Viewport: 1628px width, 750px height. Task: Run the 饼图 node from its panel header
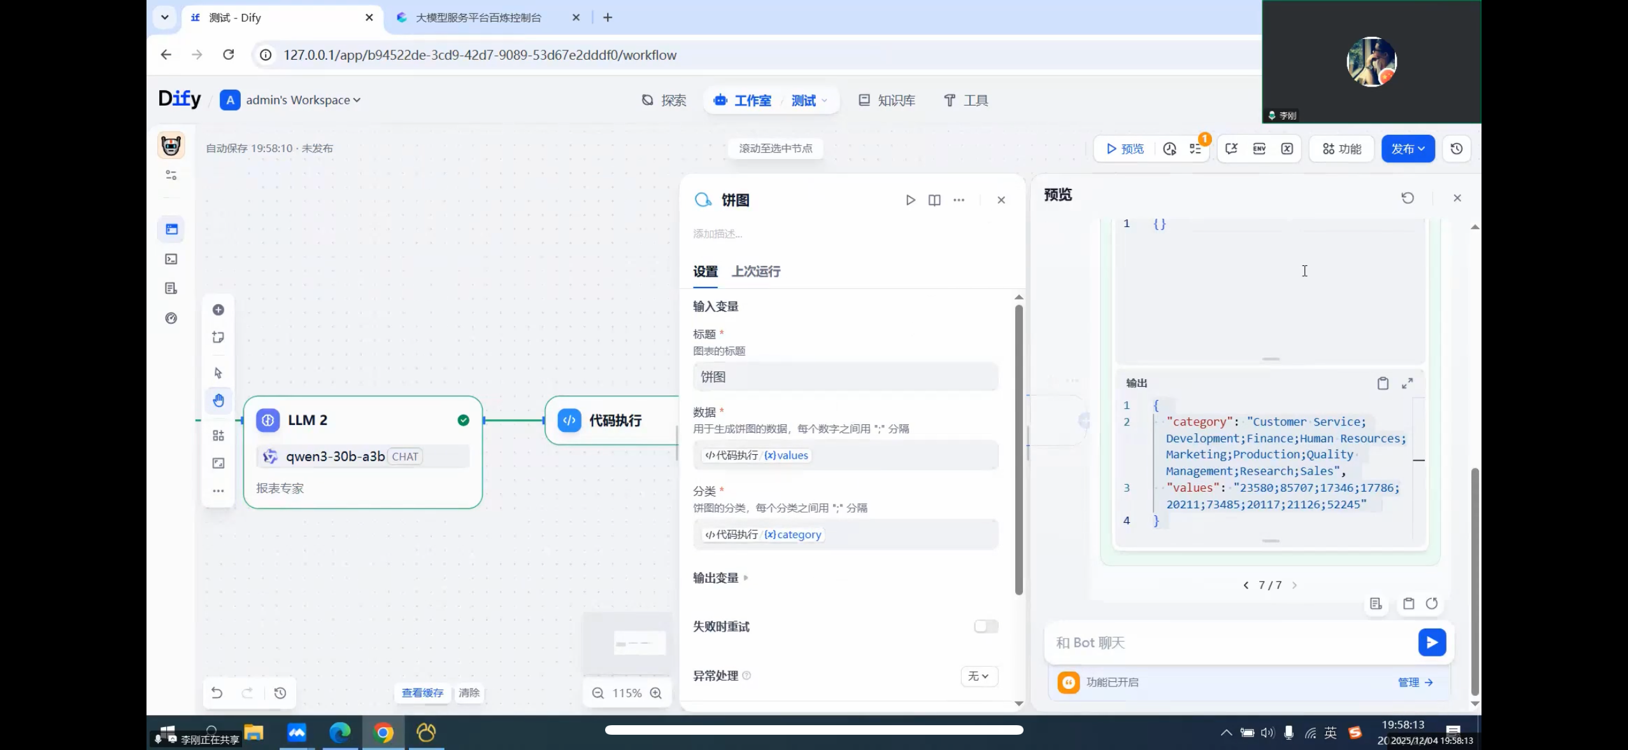pos(910,199)
